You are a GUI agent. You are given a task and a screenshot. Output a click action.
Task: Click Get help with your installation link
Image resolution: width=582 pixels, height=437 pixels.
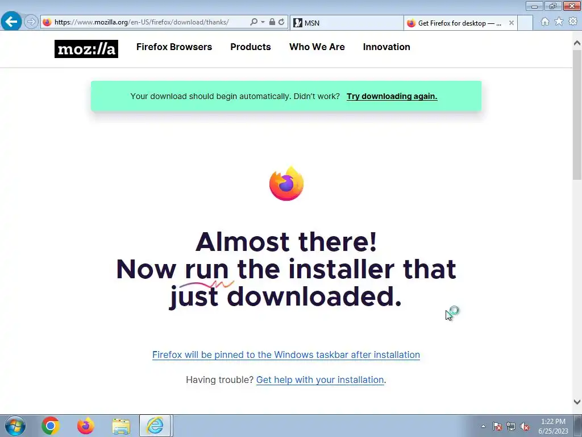pyautogui.click(x=320, y=380)
